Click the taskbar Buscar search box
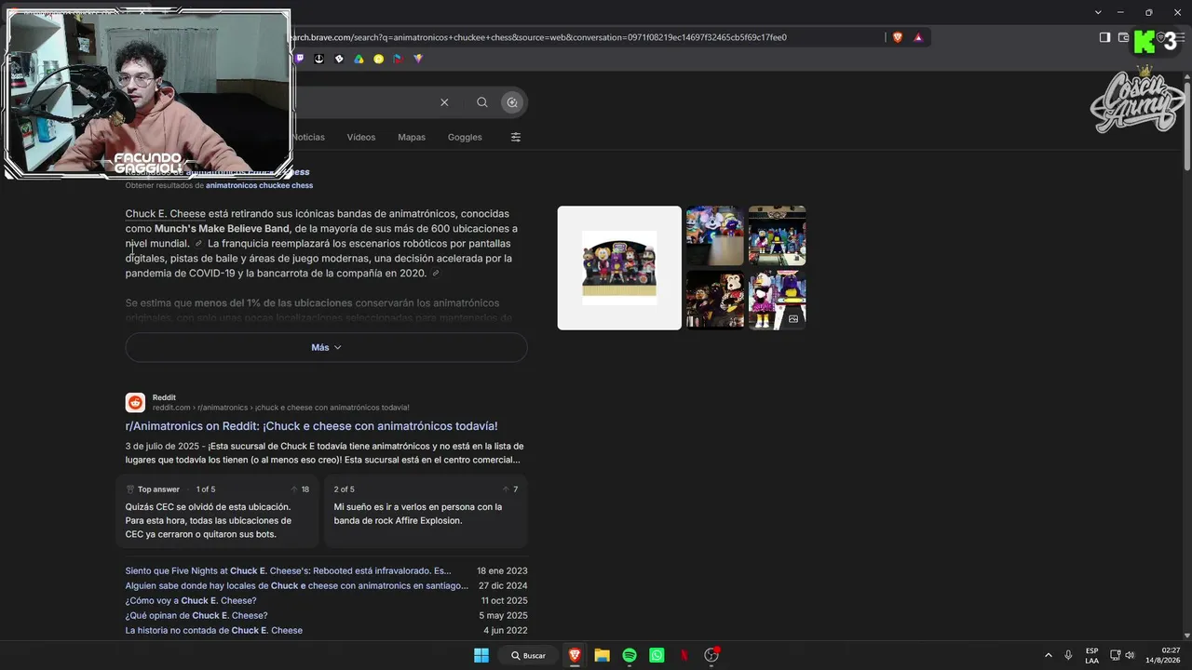This screenshot has width=1192, height=670. 529,655
